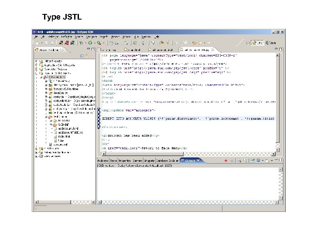Open the File menu
Viewport: 314px width, 235px height.
(x=36, y=37)
